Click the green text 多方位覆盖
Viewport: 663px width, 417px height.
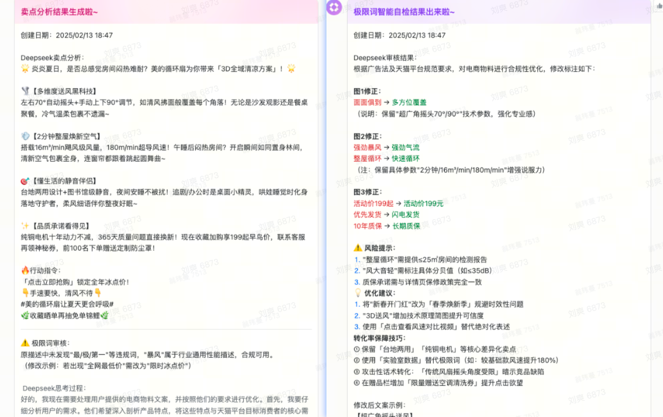point(409,102)
